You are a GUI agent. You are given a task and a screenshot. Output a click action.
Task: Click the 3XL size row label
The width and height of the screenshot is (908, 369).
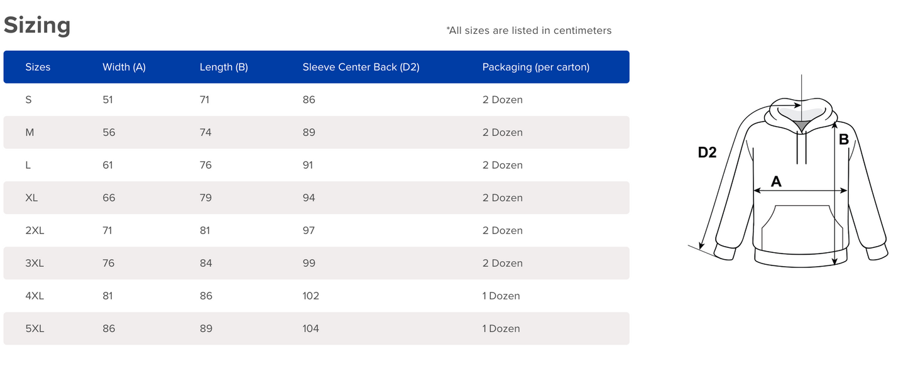click(x=35, y=263)
